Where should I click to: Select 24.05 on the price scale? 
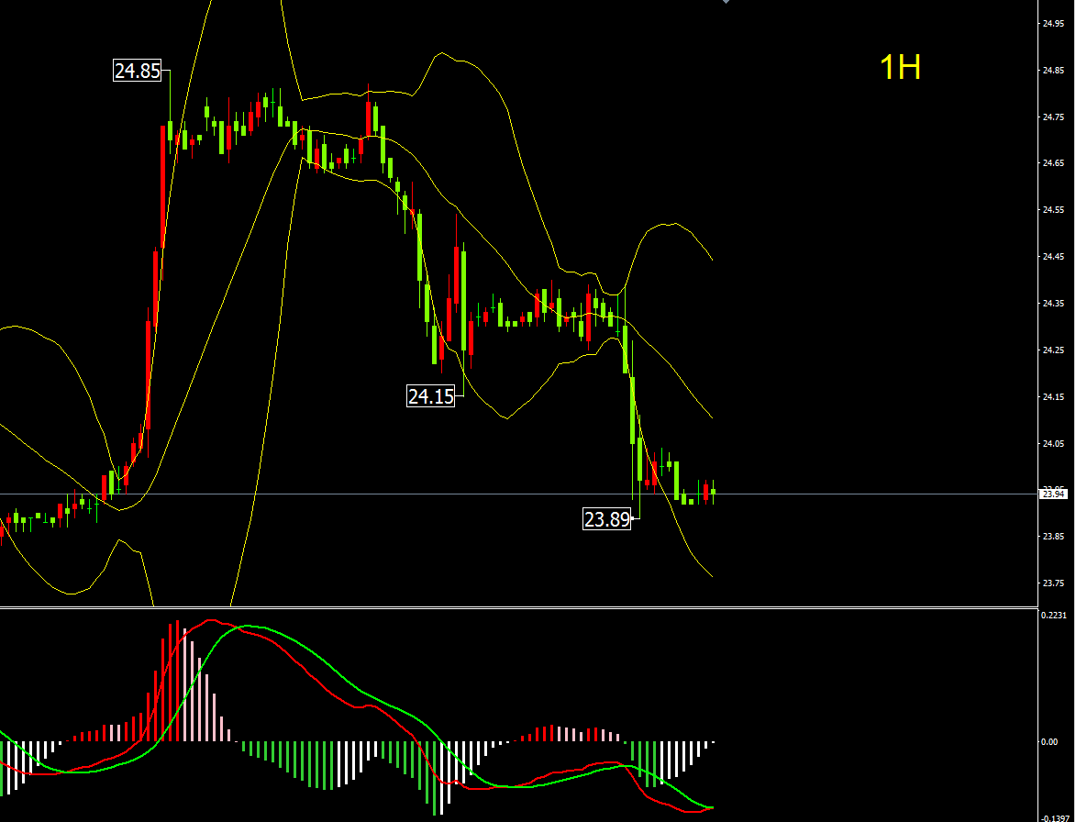coord(1053,443)
